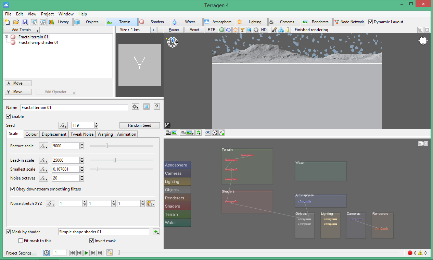Toggle Obey downstream smoothing filters
Screen dimensions: 433x260
coord(13,189)
